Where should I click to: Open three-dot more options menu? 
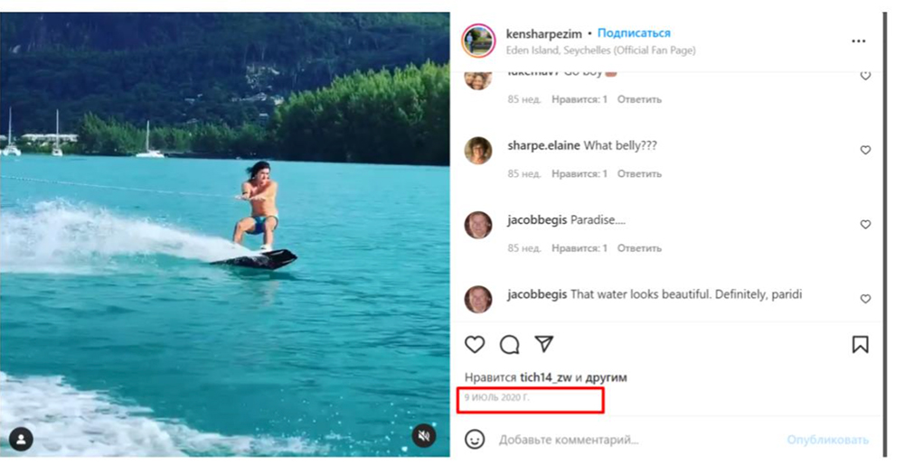click(859, 41)
